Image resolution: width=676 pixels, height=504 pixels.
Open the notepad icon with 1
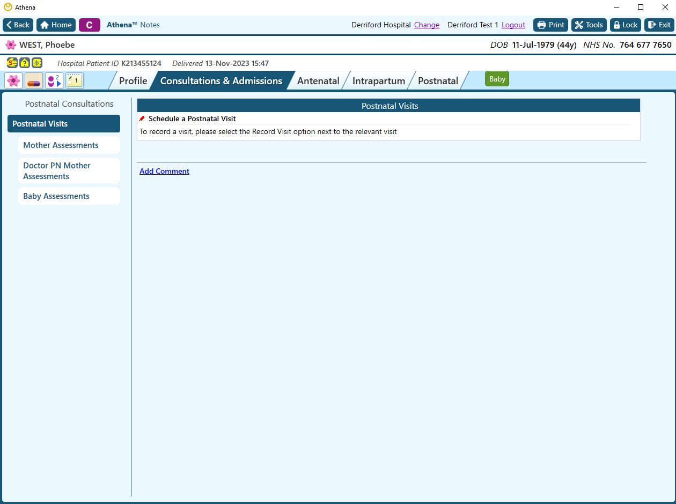(x=75, y=80)
